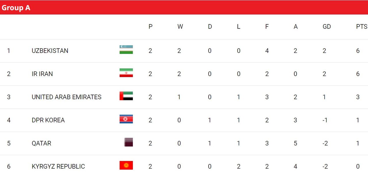
Task: Click the W column header
Action: pyautogui.click(x=180, y=27)
